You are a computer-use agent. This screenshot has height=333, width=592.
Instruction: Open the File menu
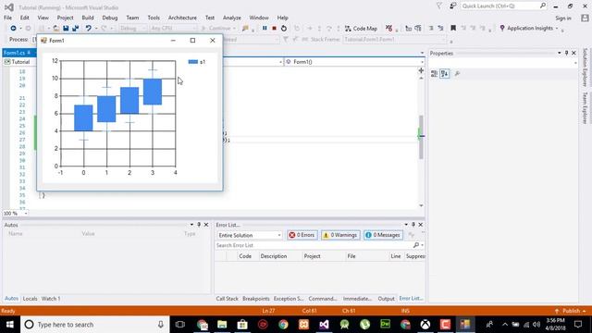[7, 18]
